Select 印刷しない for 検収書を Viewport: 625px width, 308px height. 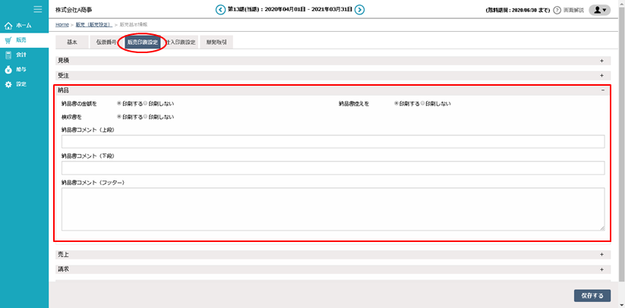coord(146,117)
